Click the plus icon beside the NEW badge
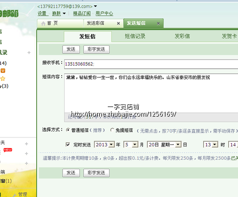Viewport: 238px width, 197px height. click(x=27, y=153)
